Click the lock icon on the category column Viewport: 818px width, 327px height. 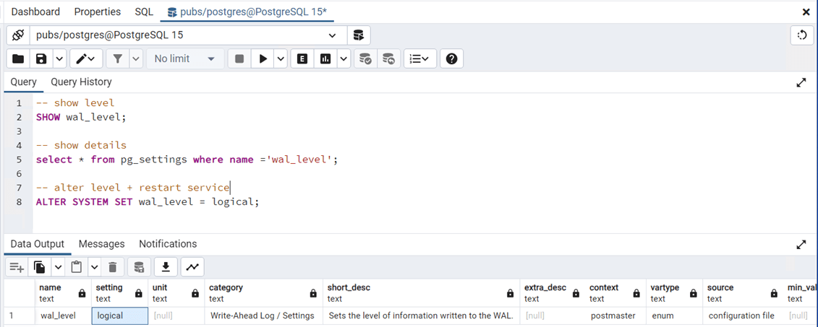[x=313, y=294]
